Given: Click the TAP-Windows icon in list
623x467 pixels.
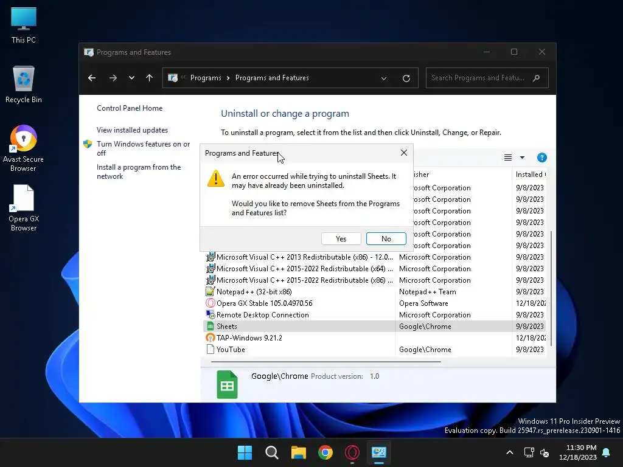Looking at the screenshot, I should 210,337.
